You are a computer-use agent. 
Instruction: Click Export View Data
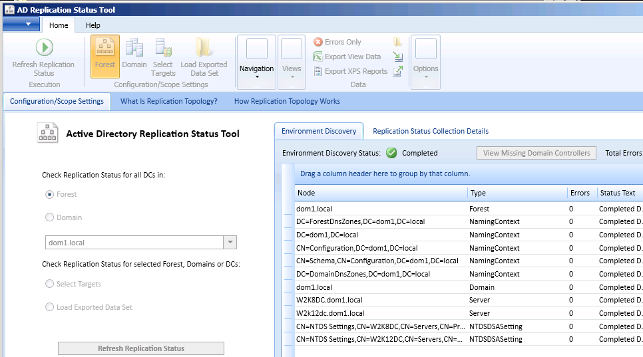(x=347, y=57)
